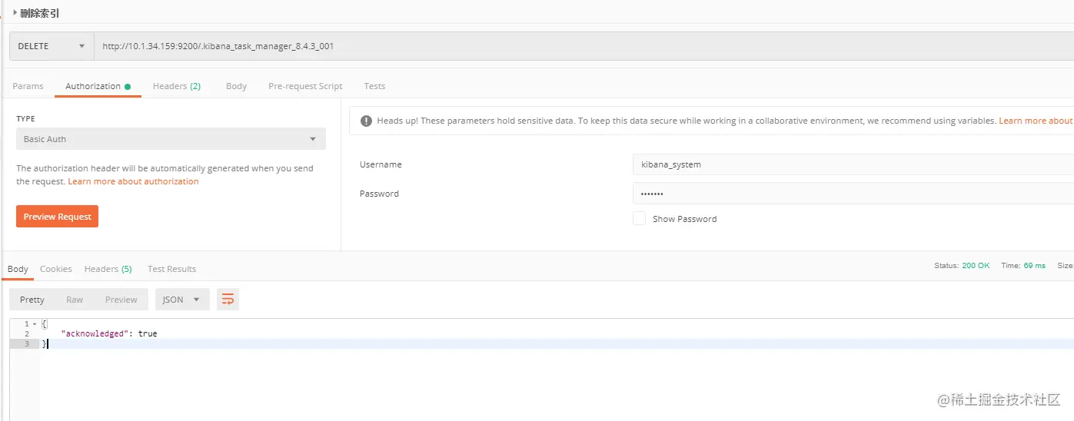Open the request Body tab
1074x421 pixels.
click(236, 86)
